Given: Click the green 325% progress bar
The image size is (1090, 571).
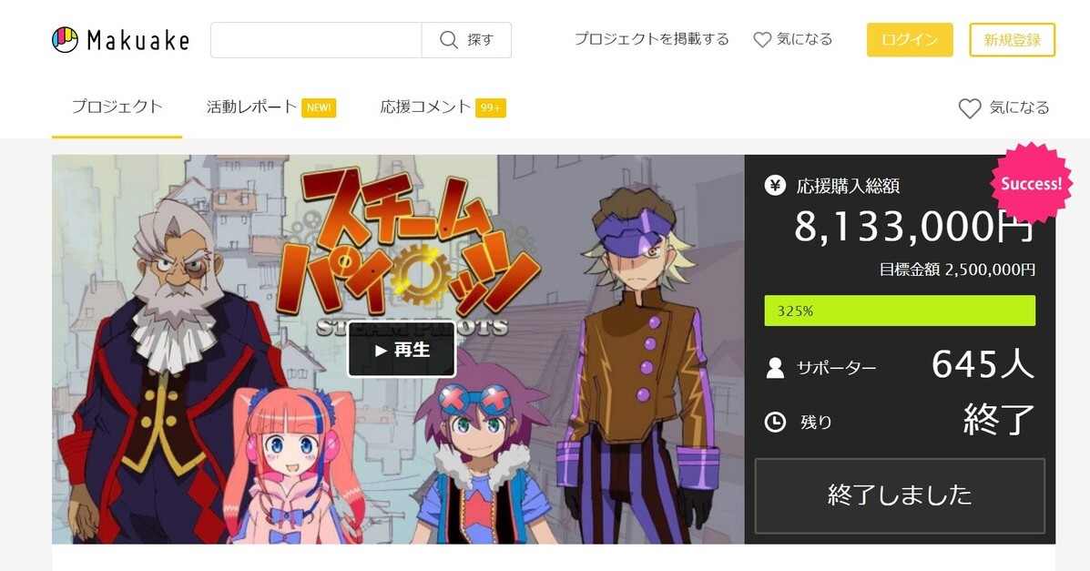Looking at the screenshot, I should tap(900, 311).
